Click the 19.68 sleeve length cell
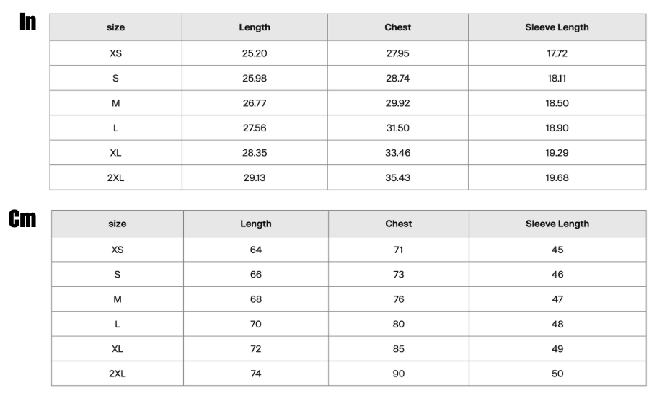Image resolution: width=662 pixels, height=414 pixels. 557,178
